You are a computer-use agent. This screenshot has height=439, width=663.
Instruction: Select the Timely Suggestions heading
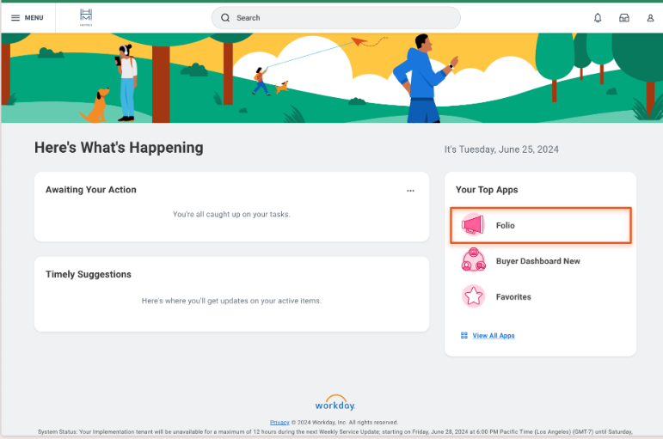89,274
